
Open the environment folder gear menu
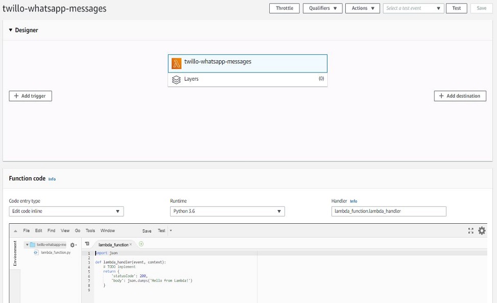[x=73, y=245]
